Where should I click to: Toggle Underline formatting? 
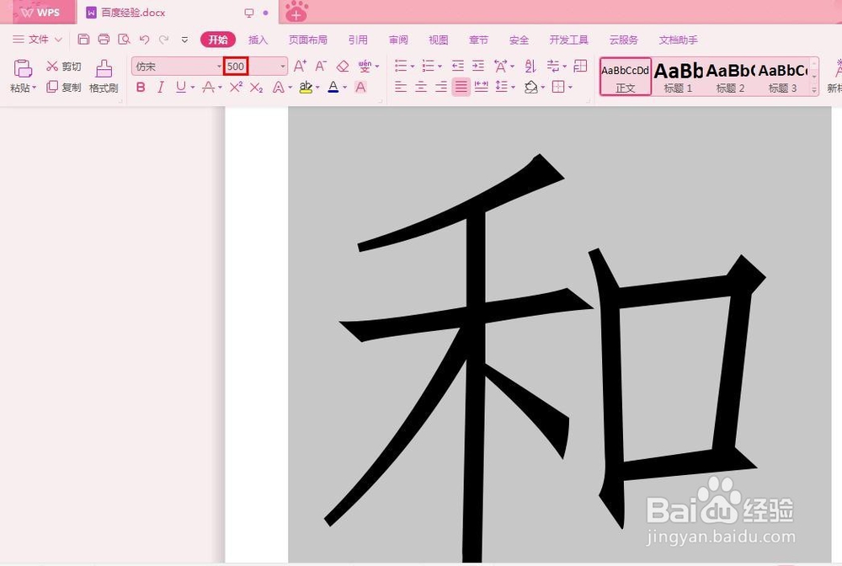181,87
